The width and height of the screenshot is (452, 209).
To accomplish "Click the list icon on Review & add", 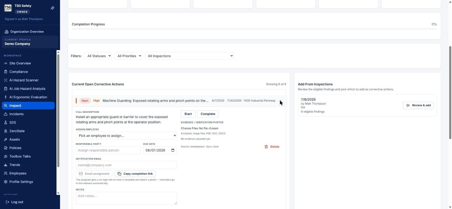I will coord(408,105).
